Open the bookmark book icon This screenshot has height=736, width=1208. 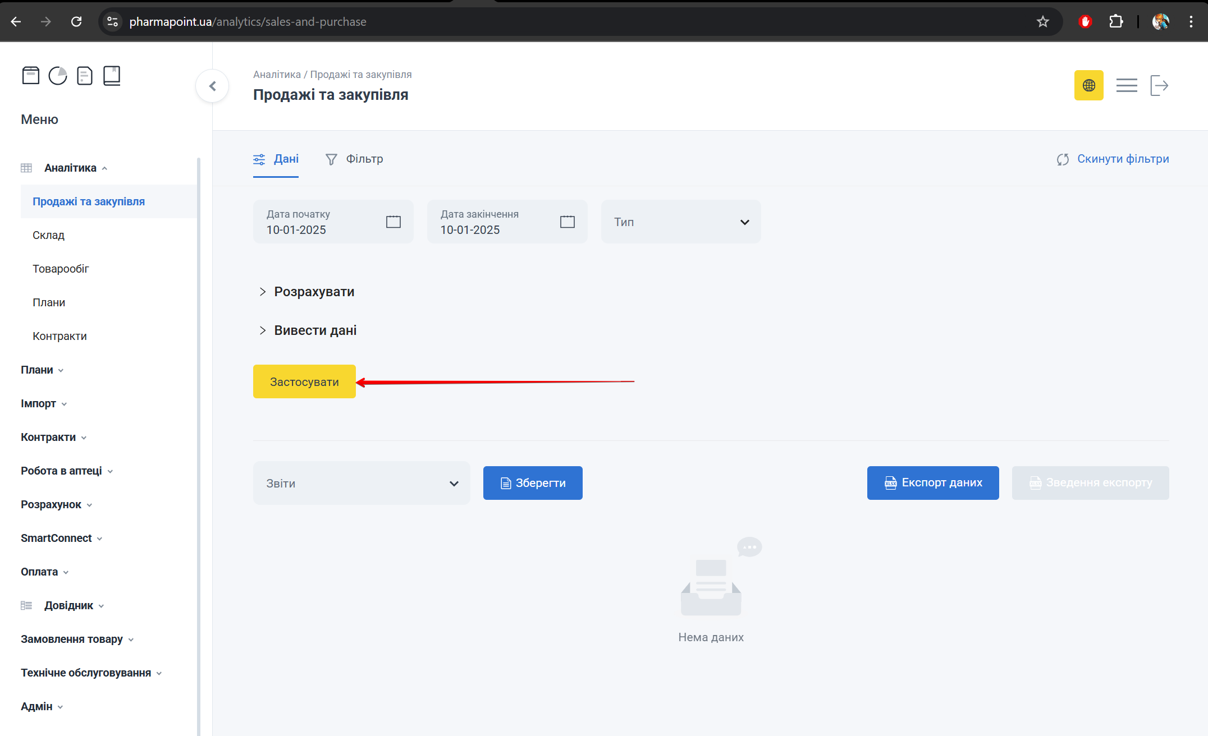(112, 75)
